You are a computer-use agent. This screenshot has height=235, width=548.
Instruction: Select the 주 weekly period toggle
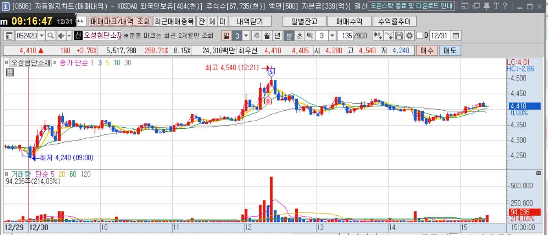click(x=256, y=36)
